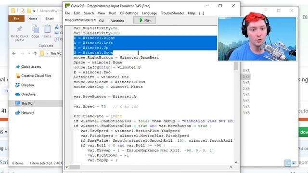The height and width of the screenshot is (173, 308).
Task: Maximize the File Explorer window
Action: coord(279,11)
